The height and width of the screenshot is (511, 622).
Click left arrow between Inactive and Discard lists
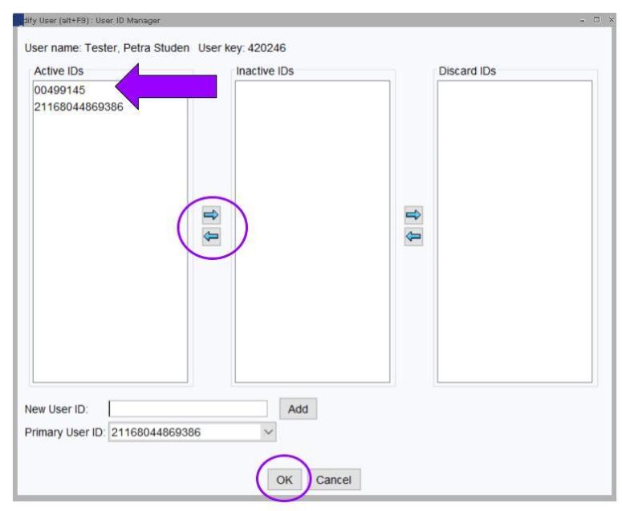415,236
